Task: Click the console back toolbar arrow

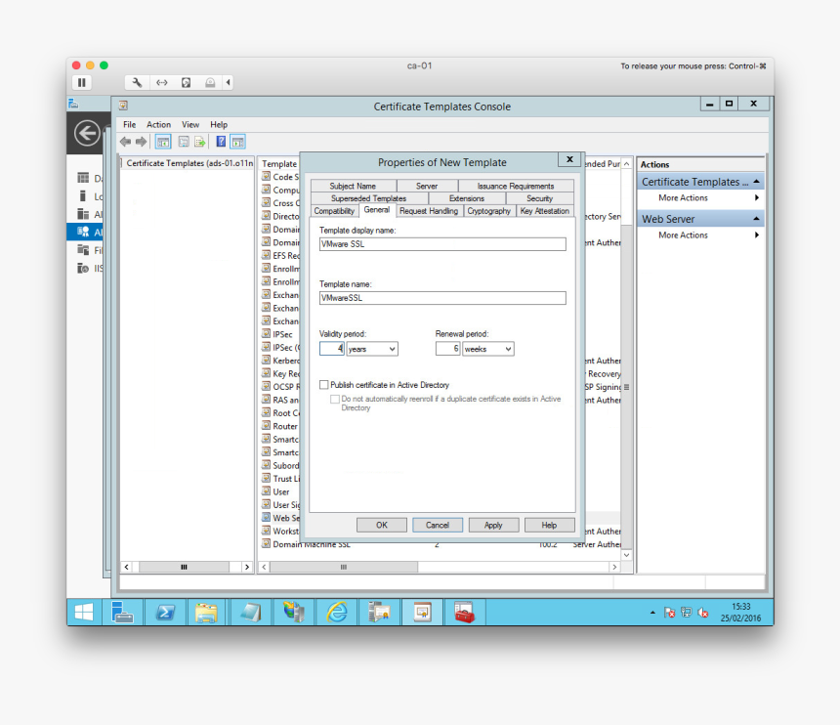Action: (125, 142)
